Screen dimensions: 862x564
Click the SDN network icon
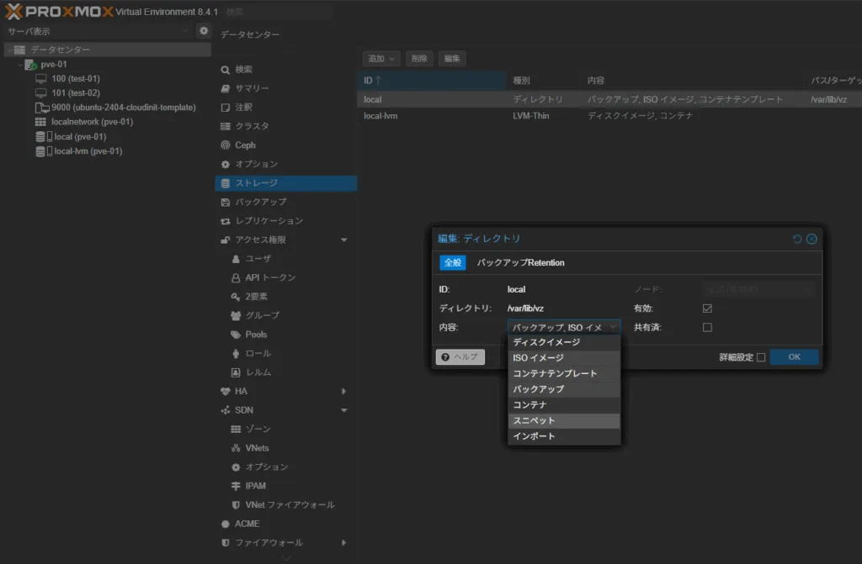point(225,410)
